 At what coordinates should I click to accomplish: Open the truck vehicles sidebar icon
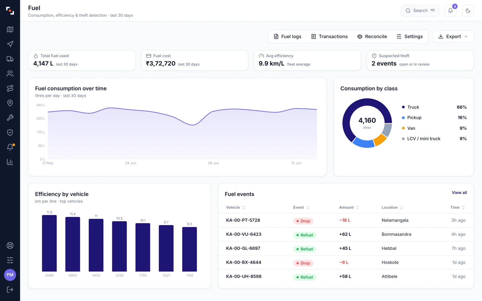click(10, 59)
